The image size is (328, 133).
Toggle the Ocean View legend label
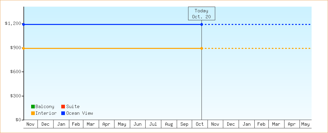coord(80,113)
